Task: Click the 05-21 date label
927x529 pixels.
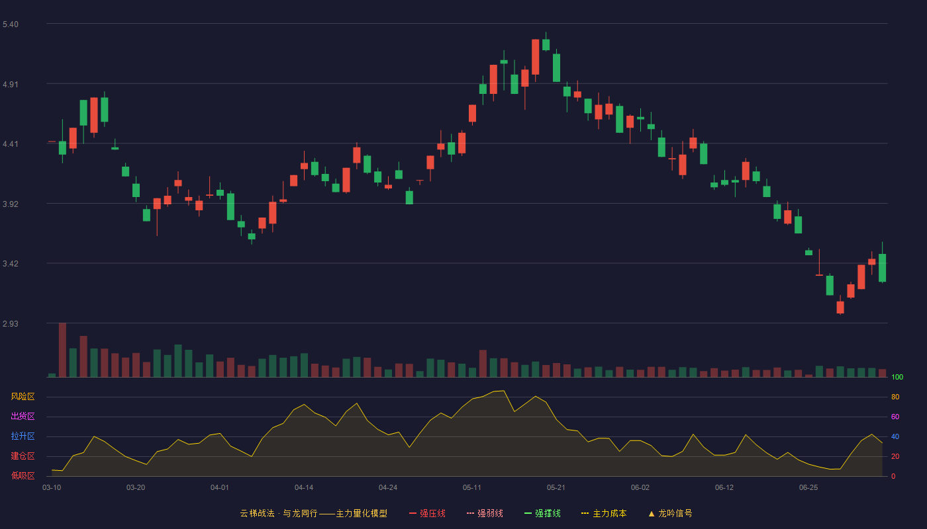Action: 556,487
